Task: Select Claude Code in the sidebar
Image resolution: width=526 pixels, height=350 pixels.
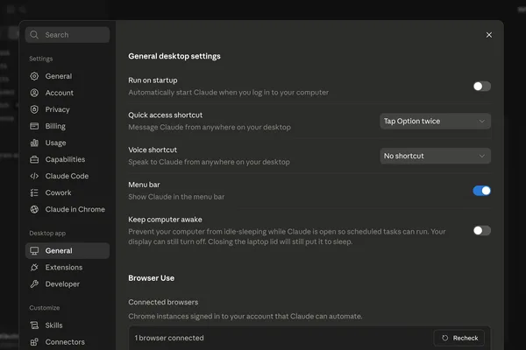Action: point(68,176)
